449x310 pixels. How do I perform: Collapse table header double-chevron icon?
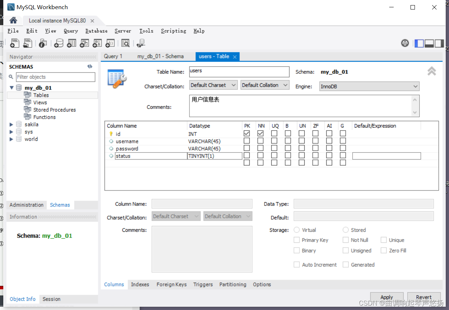point(431,71)
